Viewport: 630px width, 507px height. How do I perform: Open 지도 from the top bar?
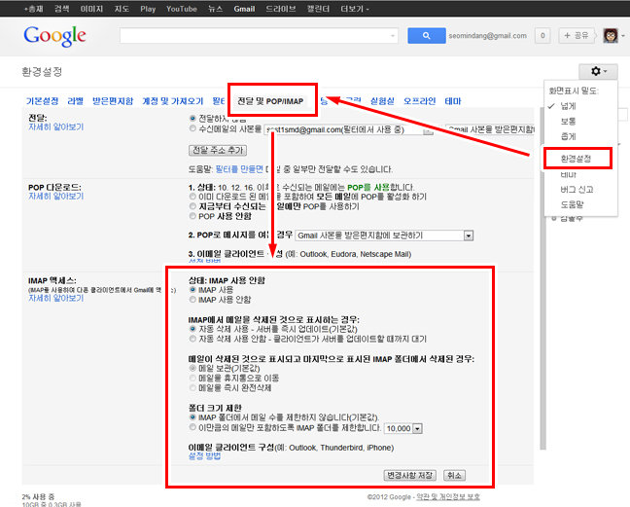click(122, 9)
